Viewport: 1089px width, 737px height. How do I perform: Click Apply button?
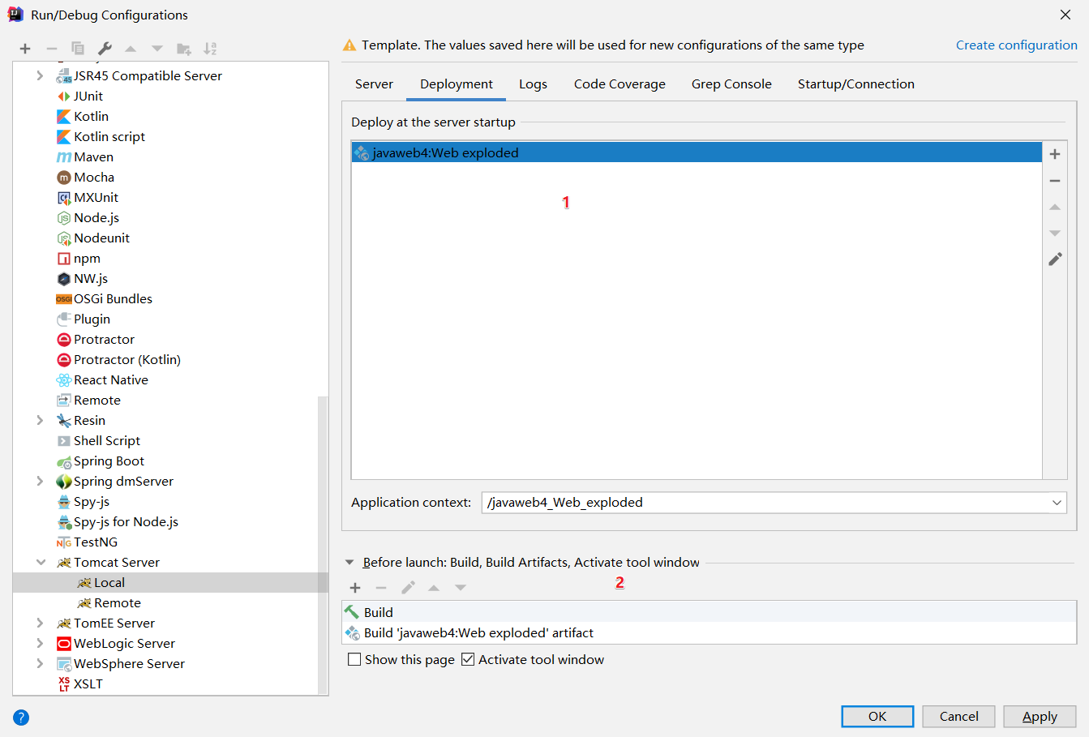click(1040, 716)
